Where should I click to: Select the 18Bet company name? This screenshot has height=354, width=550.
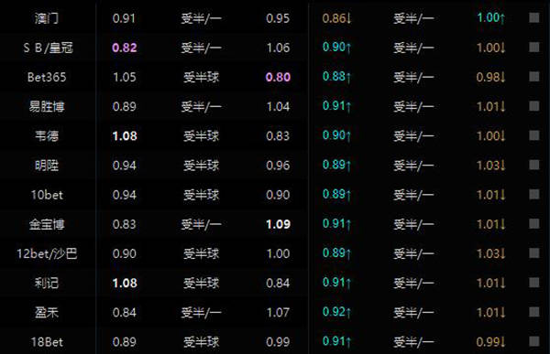pos(47,342)
